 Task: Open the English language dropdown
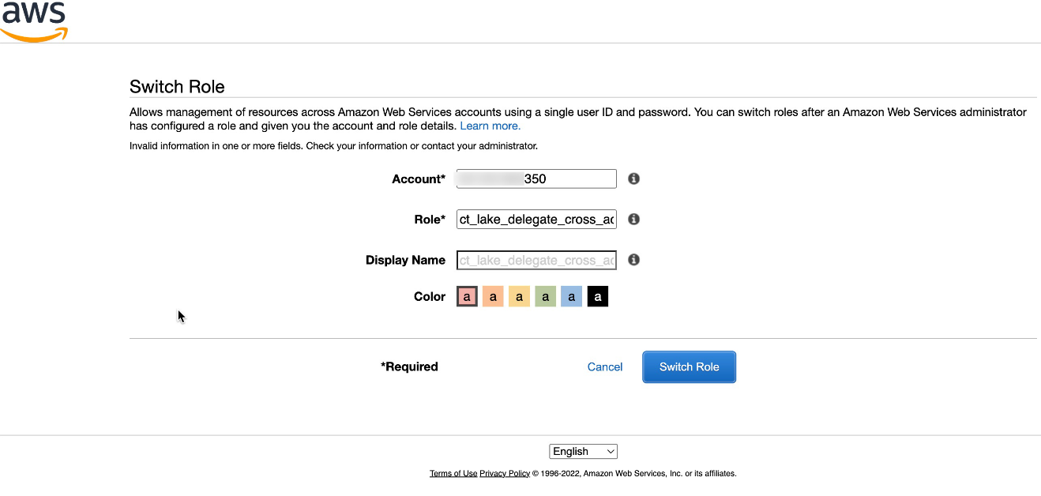[583, 451]
